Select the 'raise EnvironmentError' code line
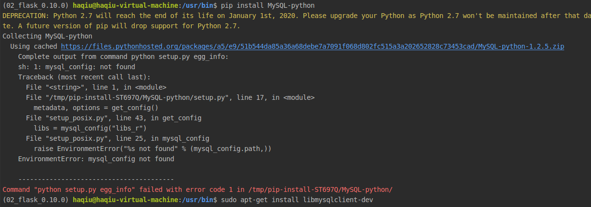Screen dimensions: 591x207 [153, 149]
